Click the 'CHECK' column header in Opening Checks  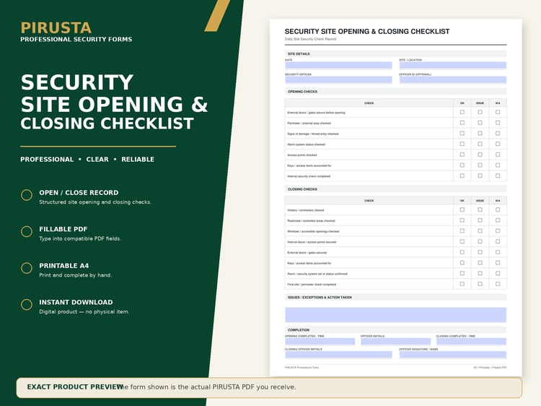[369, 103]
